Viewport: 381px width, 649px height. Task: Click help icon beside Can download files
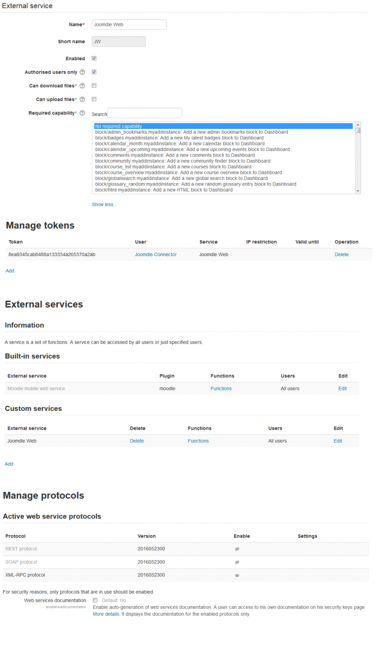(x=82, y=86)
